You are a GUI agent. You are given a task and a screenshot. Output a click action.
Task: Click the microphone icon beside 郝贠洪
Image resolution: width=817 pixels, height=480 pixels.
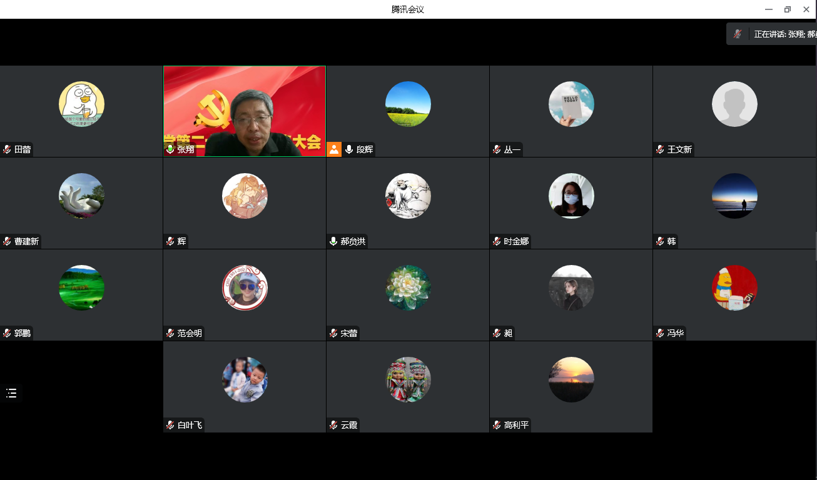334,241
